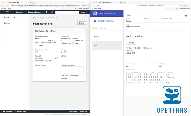Click the pin shortcut icon in AWS header
Image resolution: width=191 pixels, height=116 pixels.
[47, 12]
